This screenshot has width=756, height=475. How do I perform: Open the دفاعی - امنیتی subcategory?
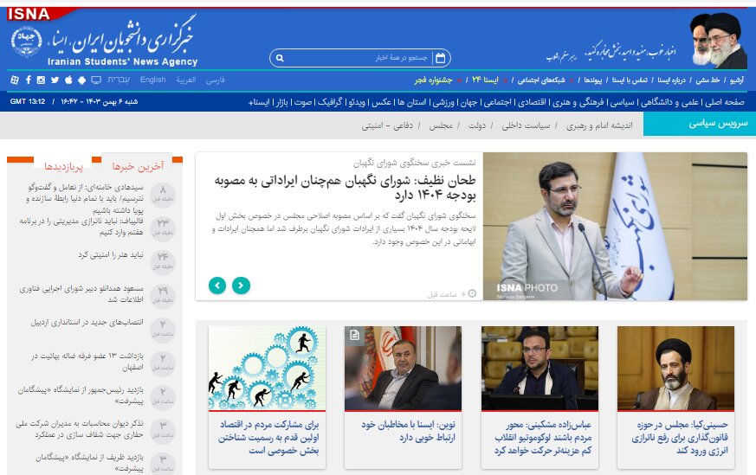[387, 125]
